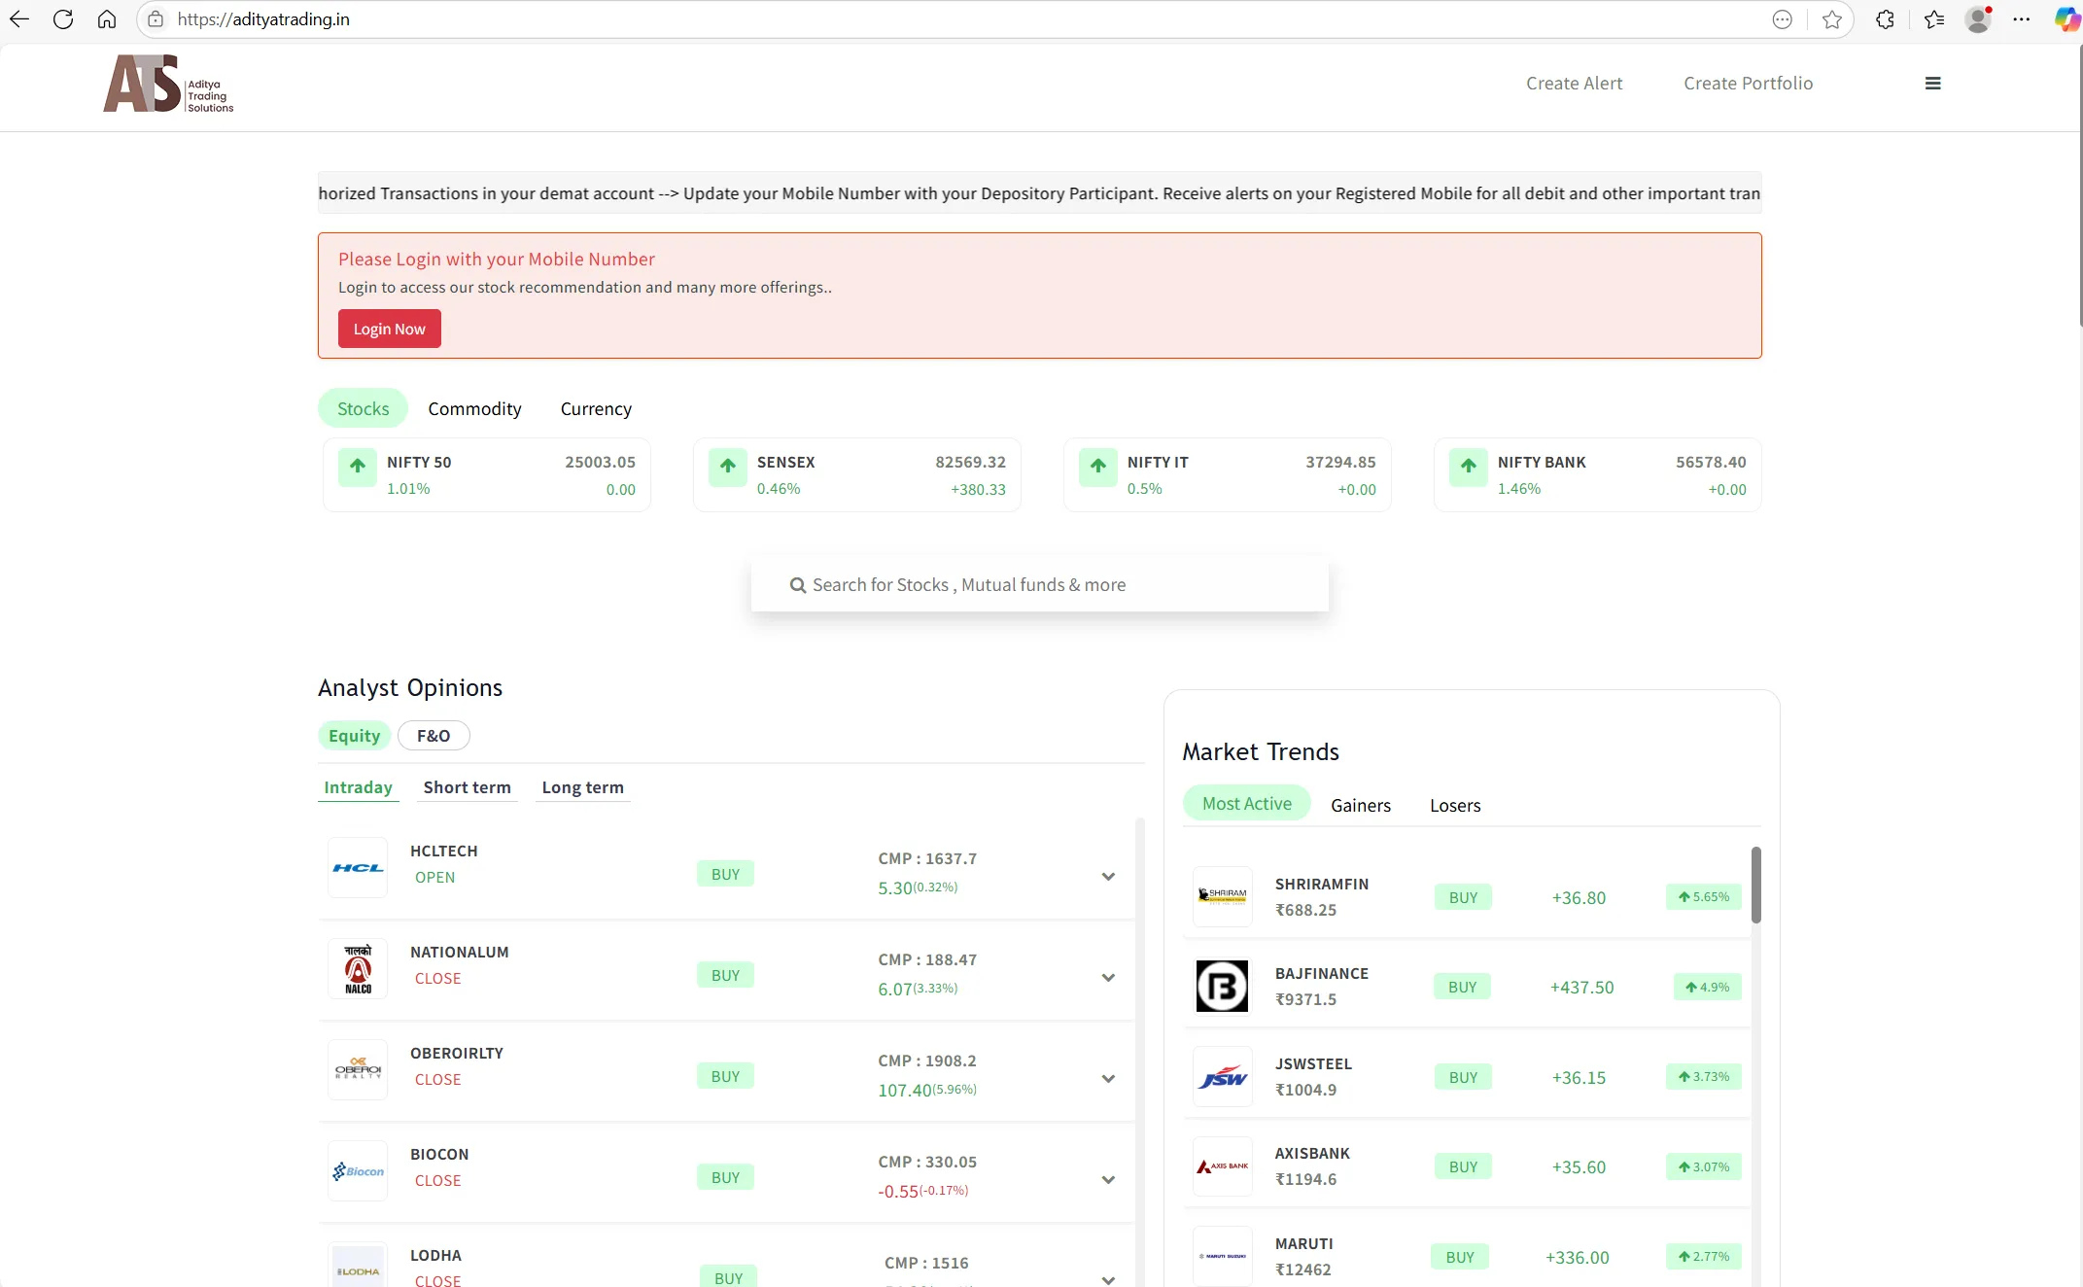Click the NIFTY IT up arrow icon
The height and width of the screenshot is (1287, 2083).
[x=1098, y=467]
